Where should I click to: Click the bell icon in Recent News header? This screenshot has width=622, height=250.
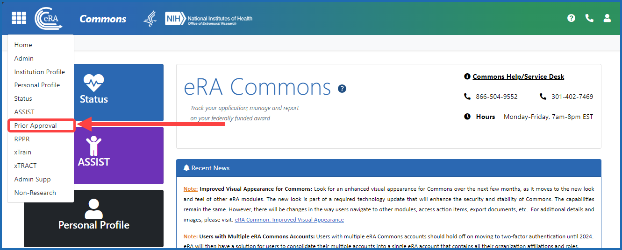coord(186,168)
